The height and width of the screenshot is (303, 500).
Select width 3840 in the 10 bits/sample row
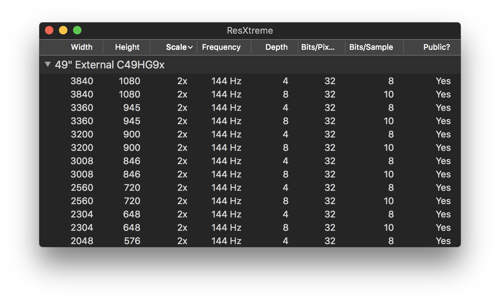[x=82, y=94]
